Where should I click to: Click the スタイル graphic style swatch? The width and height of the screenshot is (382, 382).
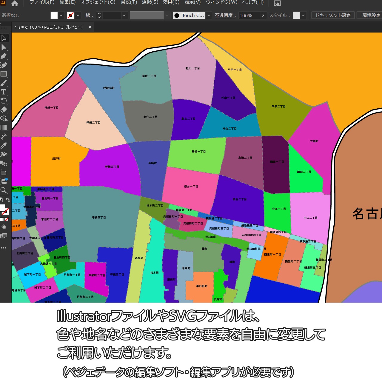[296, 16]
